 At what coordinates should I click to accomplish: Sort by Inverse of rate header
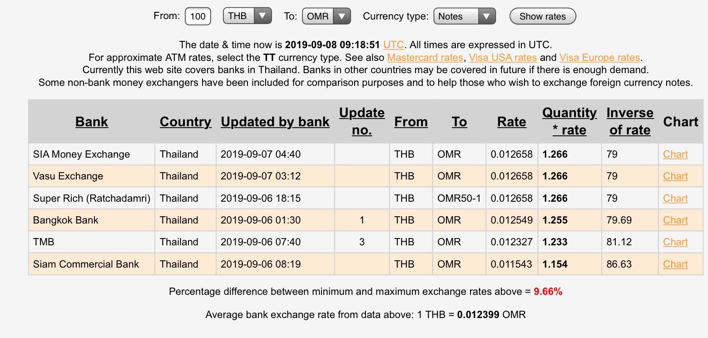click(630, 121)
